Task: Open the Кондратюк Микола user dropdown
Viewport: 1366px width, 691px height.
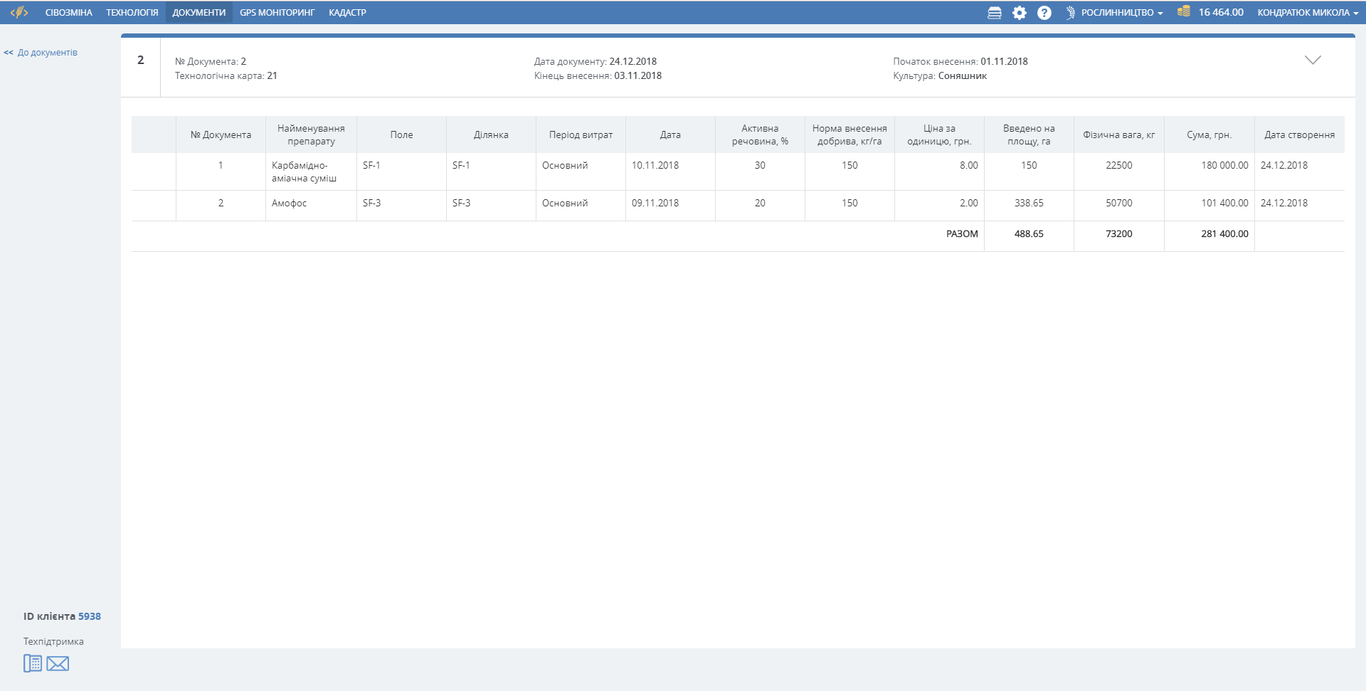Action: tap(1307, 13)
